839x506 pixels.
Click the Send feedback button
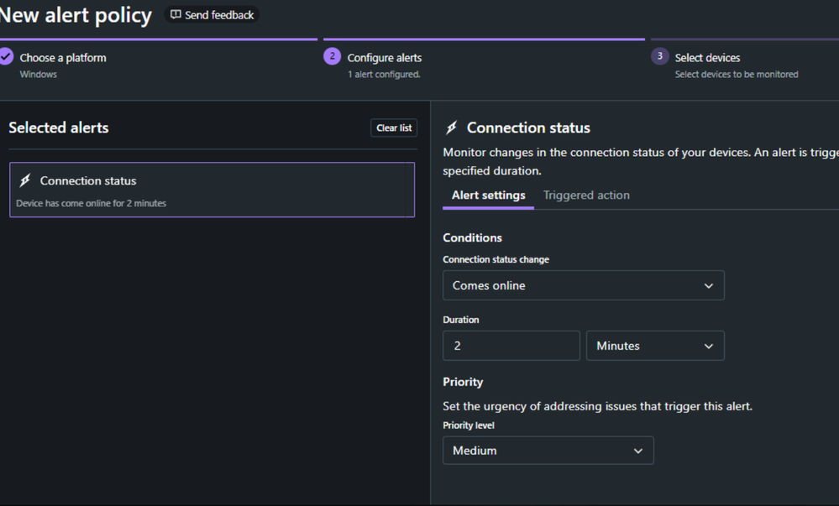coord(212,15)
